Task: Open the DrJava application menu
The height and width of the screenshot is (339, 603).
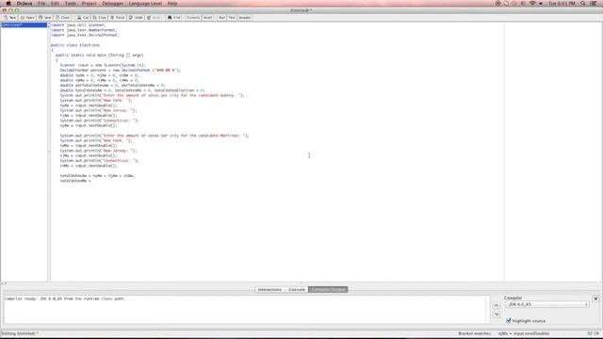Action: click(x=24, y=3)
